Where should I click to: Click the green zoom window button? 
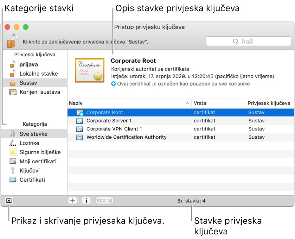point(26,27)
